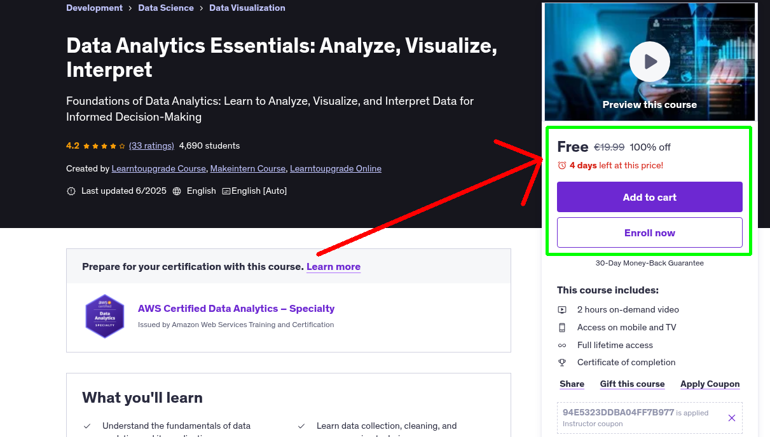Click the closed captions icon
This screenshot has height=437, width=770.
tap(226, 191)
